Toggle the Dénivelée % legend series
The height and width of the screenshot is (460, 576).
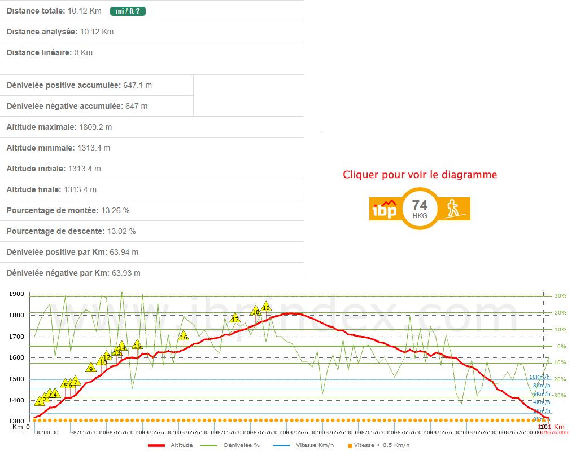pos(241,445)
